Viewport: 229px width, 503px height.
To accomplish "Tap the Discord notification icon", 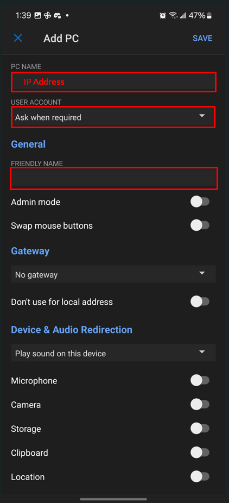I will 58,15.
